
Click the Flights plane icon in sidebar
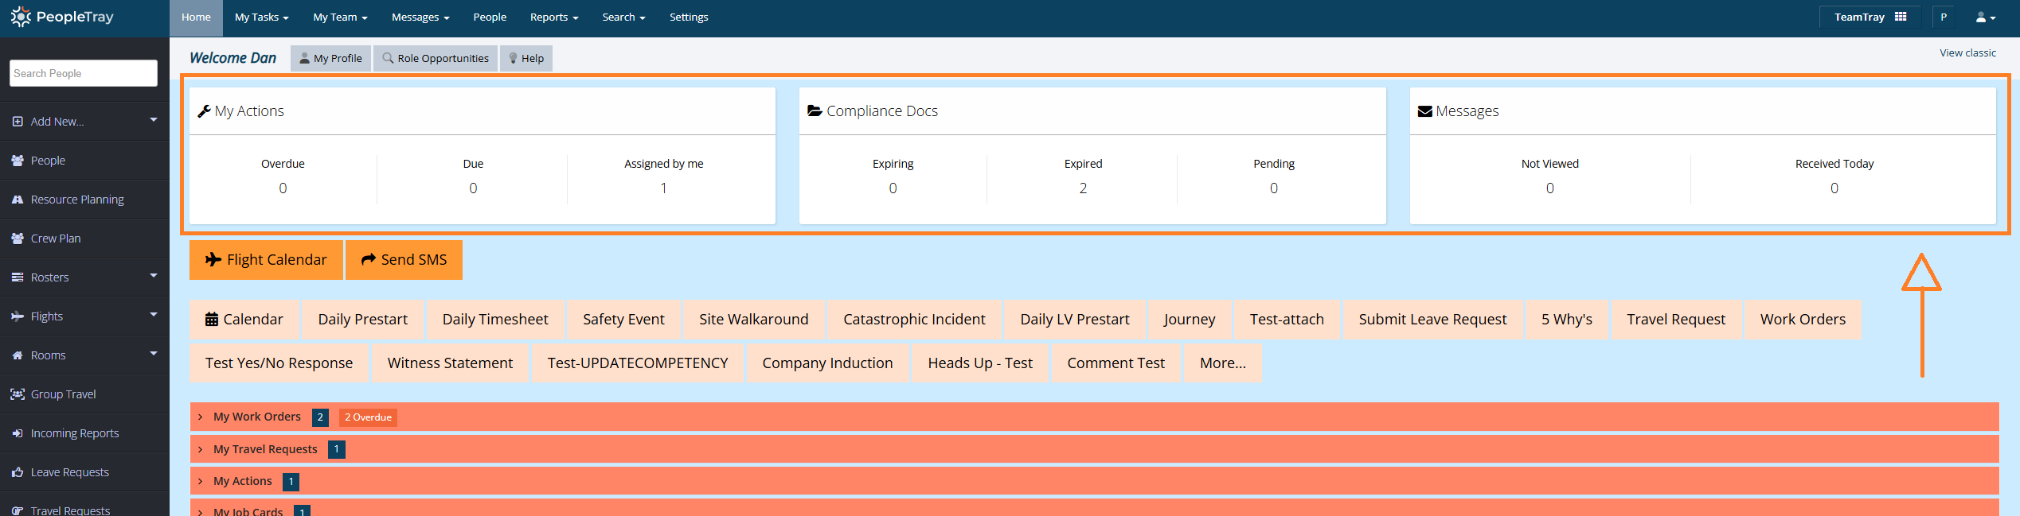[x=18, y=316]
